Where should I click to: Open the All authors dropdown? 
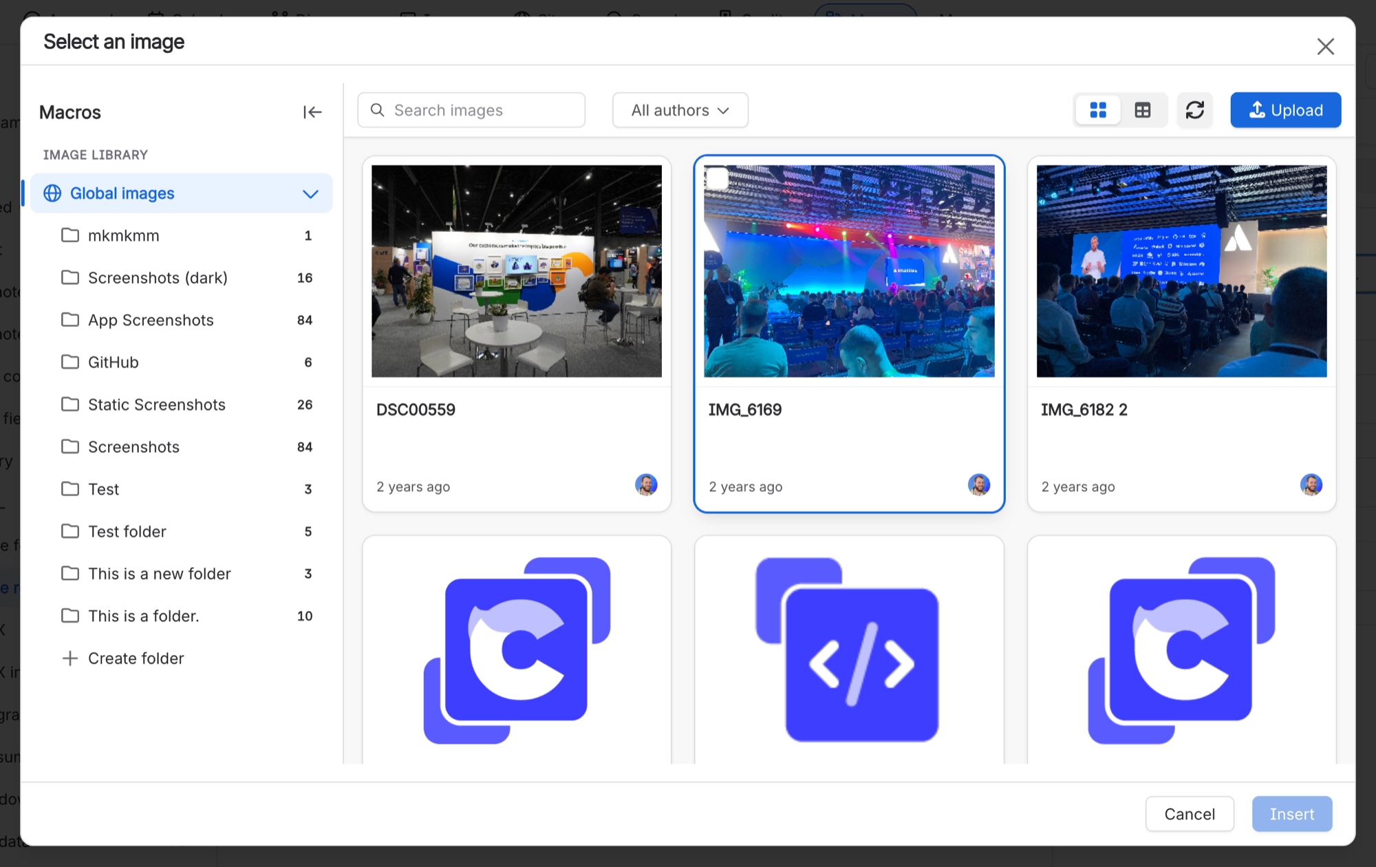680,110
